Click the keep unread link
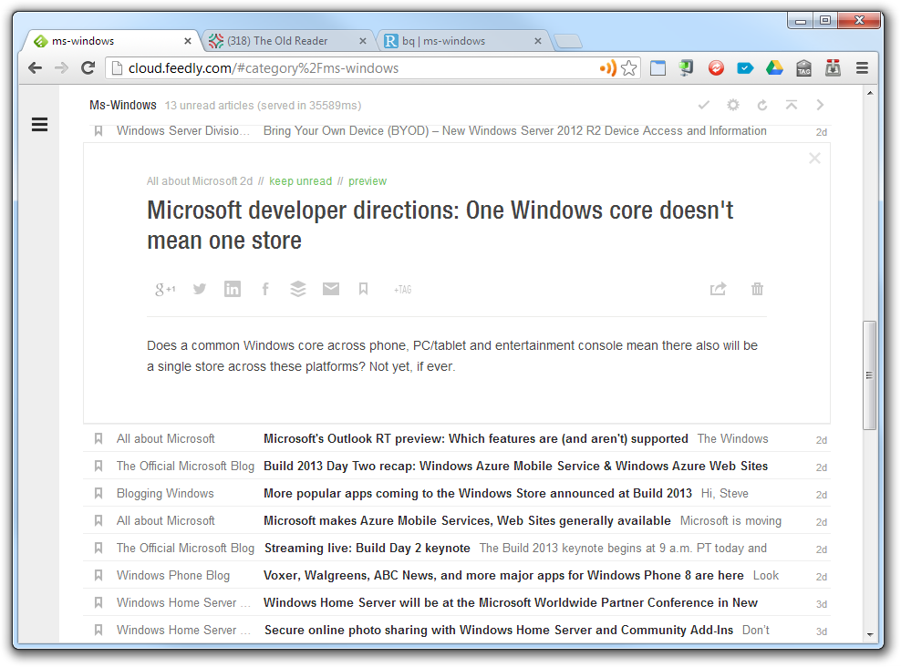The image size is (901, 667). pyautogui.click(x=301, y=181)
